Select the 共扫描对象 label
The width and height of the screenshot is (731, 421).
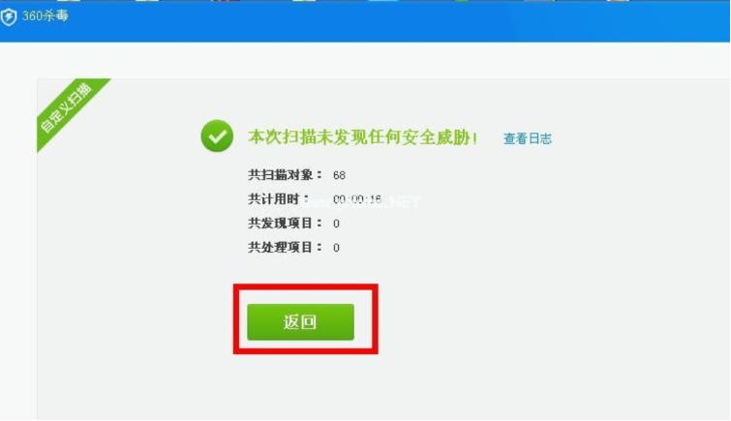(x=285, y=175)
